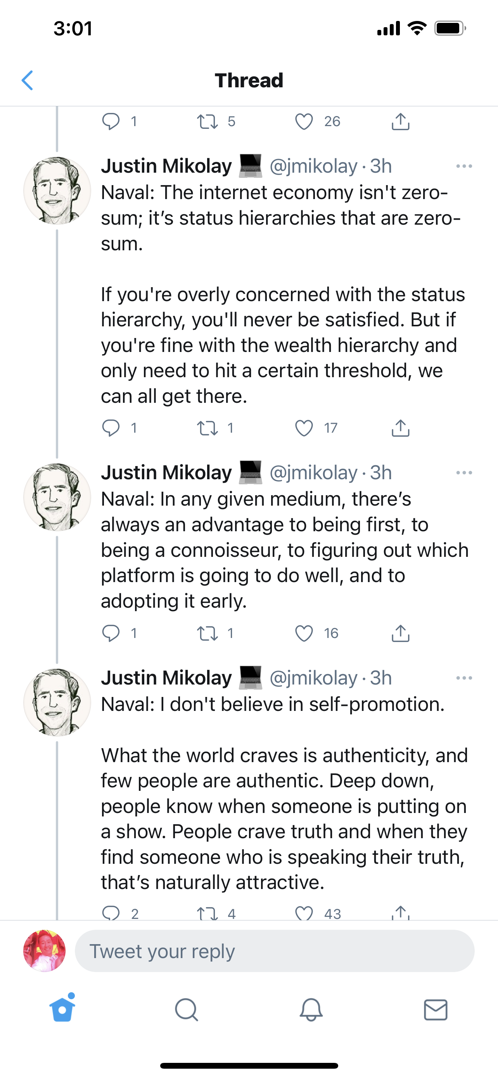498x1078 pixels.
Task: Share the top tweet with 5 retweets
Action: [400, 121]
